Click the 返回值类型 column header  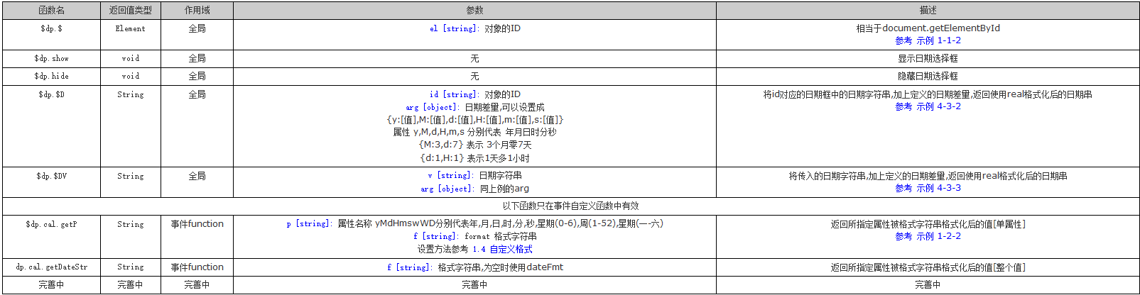point(131,11)
